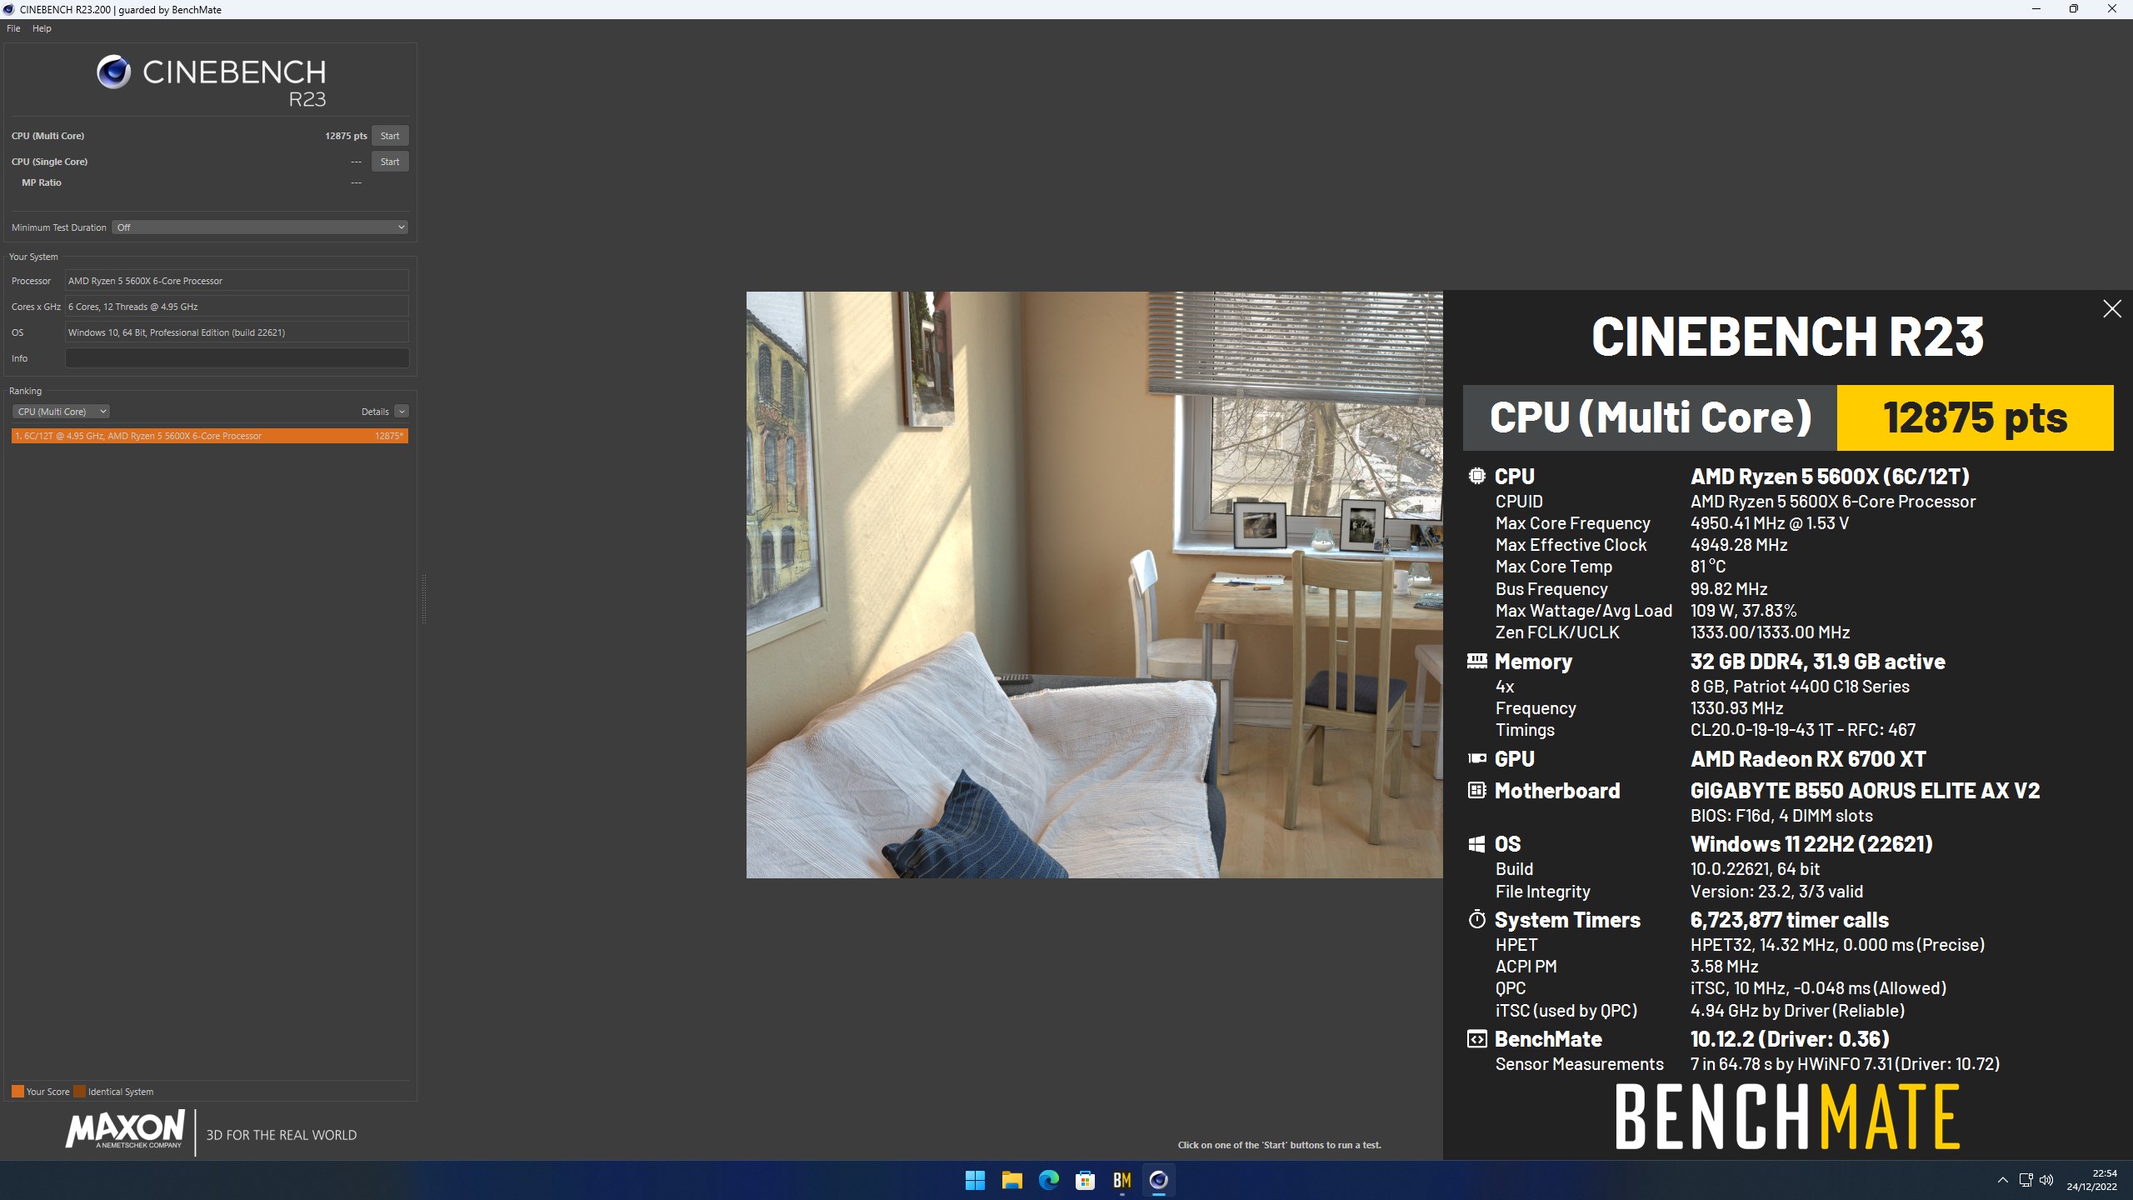This screenshot has height=1200, width=2133.
Task: Open File Explorer from the taskbar
Action: 1012,1180
